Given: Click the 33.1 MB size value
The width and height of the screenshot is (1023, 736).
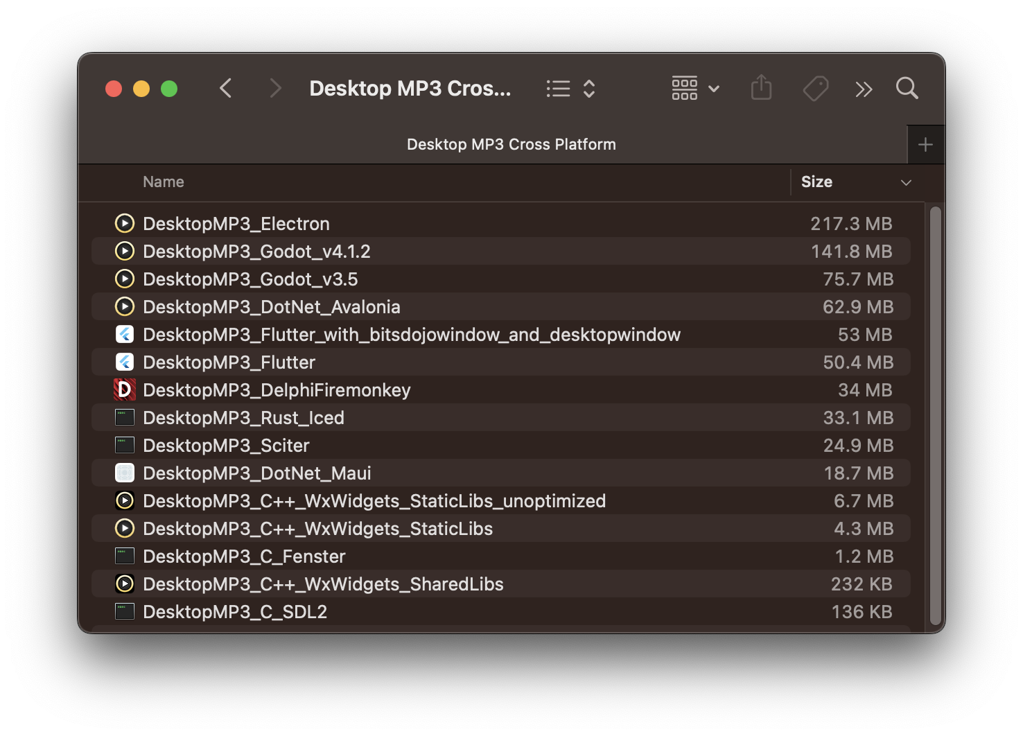Looking at the screenshot, I should coord(858,418).
